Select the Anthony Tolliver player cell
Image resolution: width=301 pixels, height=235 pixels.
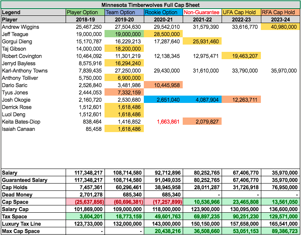(33, 78)
